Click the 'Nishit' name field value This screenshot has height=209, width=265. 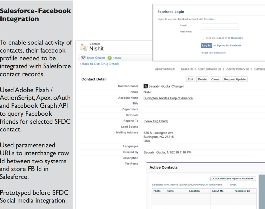(x=147, y=92)
